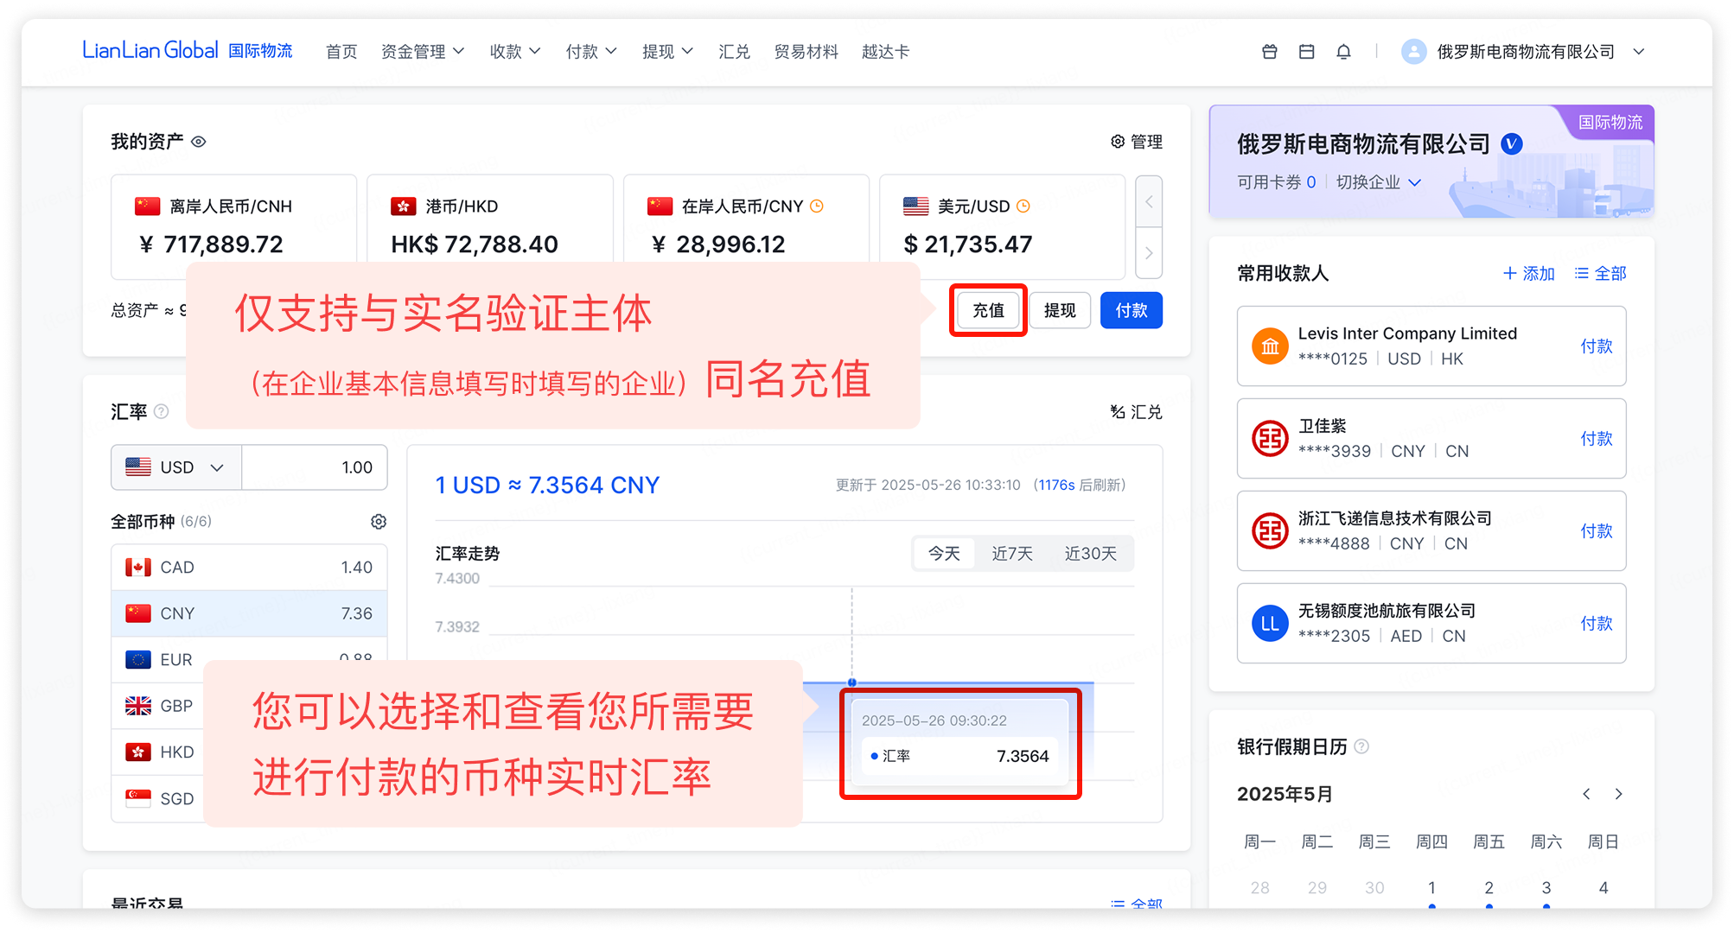Click 付款 for Levis Inter Company Limited

click(x=1596, y=346)
